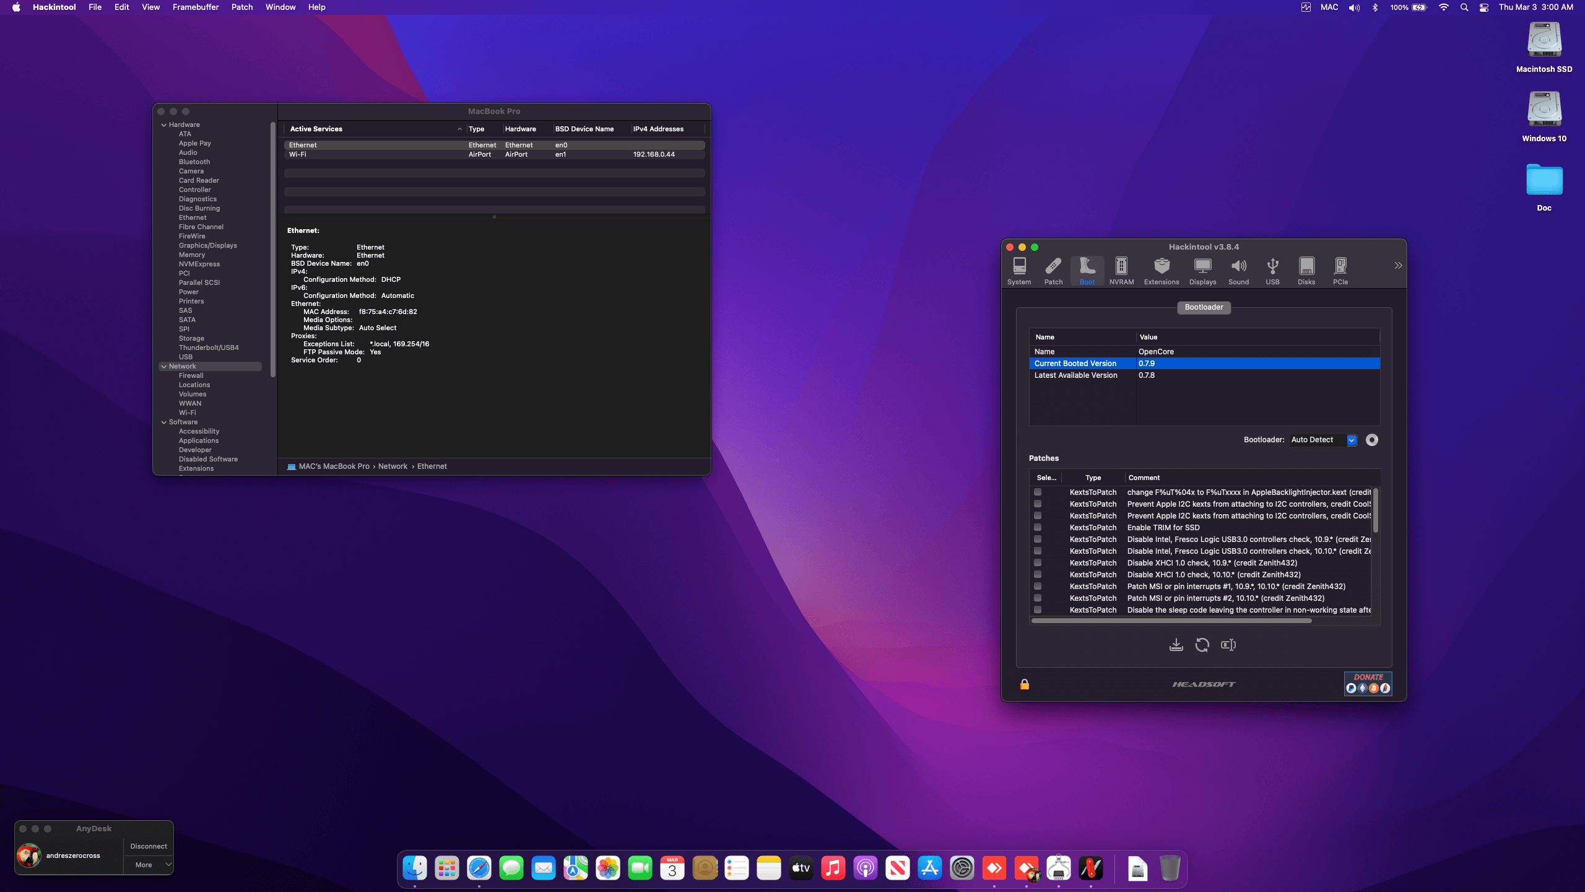Click Disconnect in AnyDesk panel

tap(149, 846)
